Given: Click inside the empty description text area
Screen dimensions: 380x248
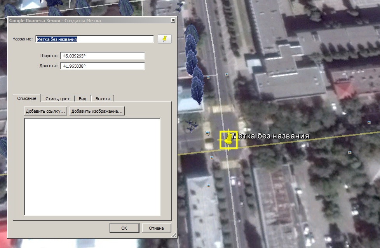Looking at the screenshot, I should coord(92,166).
